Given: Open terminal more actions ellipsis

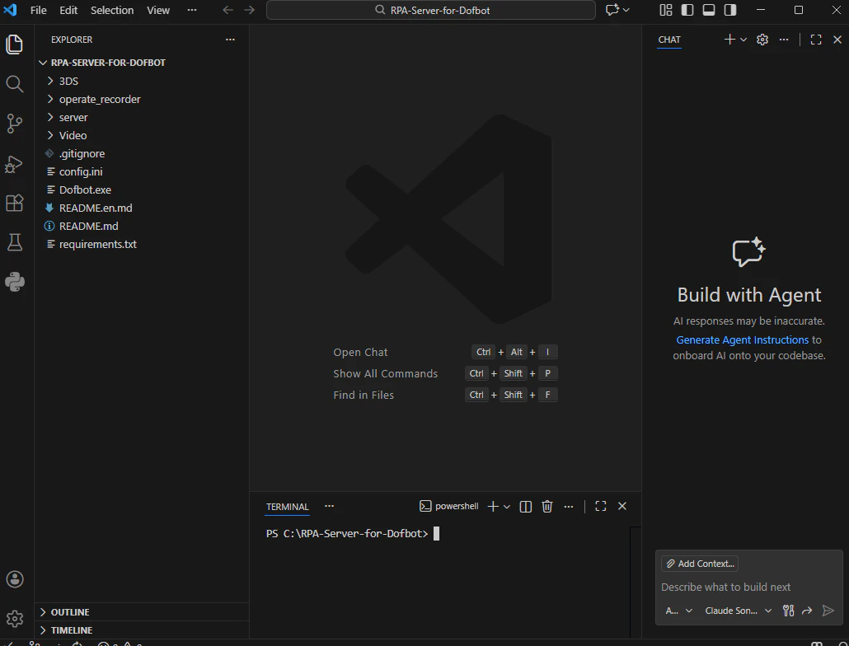Looking at the screenshot, I should (x=569, y=507).
